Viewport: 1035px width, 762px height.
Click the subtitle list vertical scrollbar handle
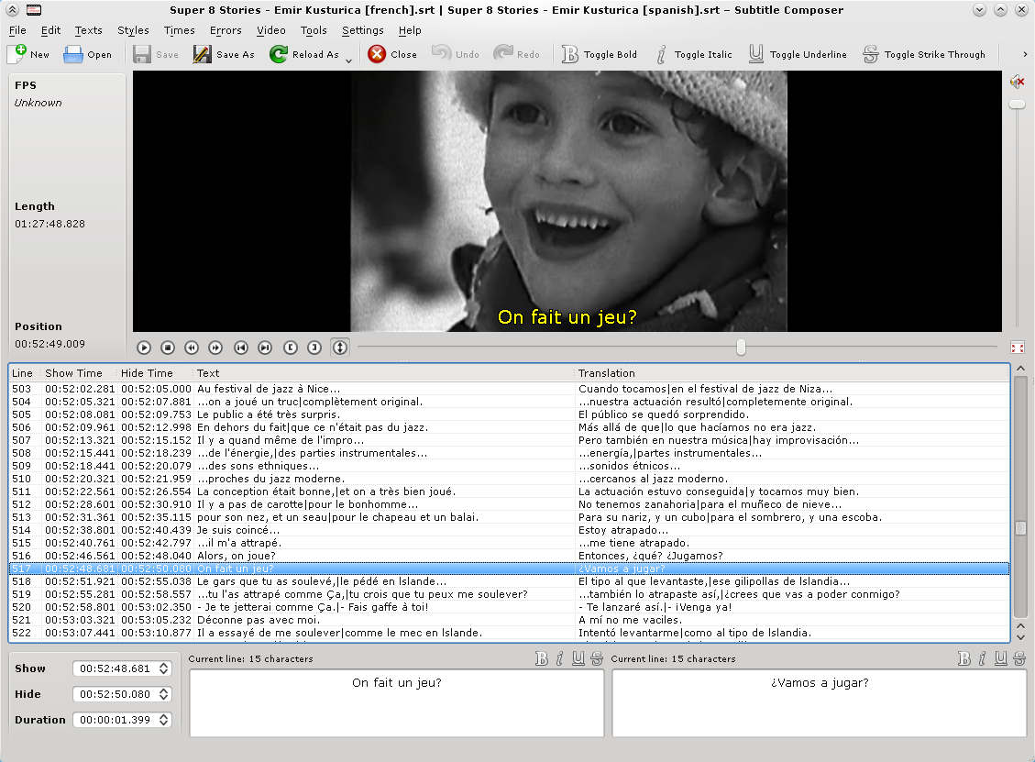pos(1020,528)
